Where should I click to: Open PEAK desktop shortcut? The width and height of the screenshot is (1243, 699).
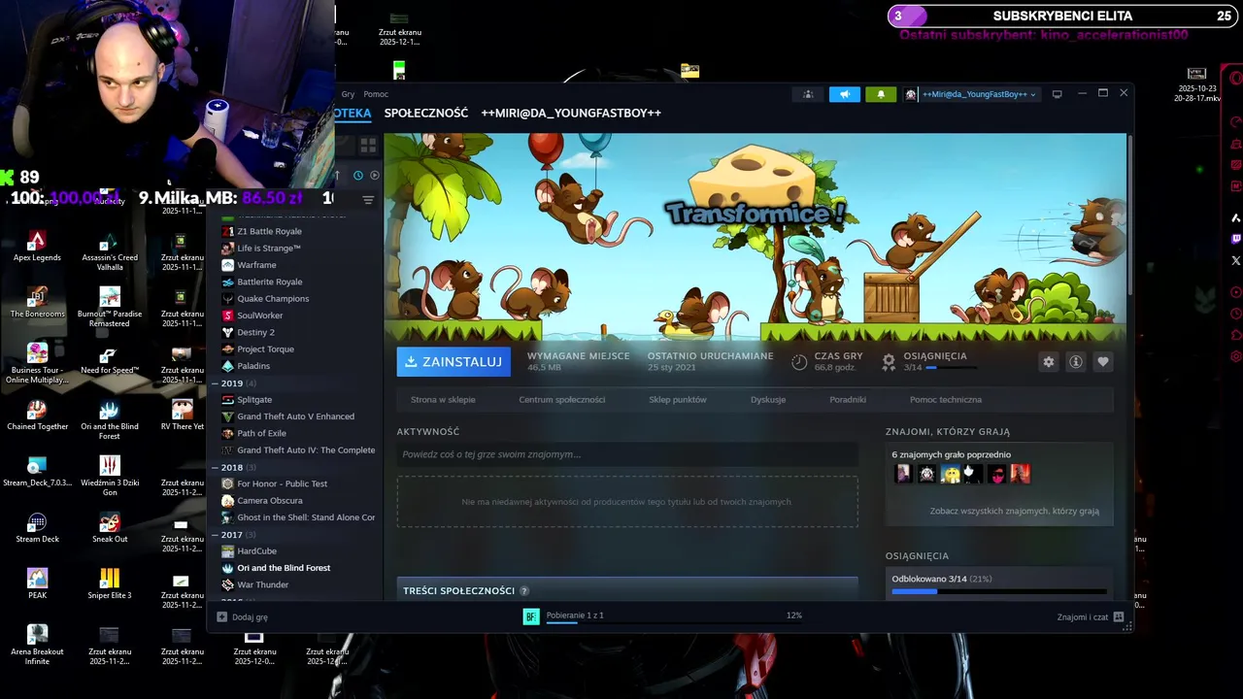pos(37,583)
